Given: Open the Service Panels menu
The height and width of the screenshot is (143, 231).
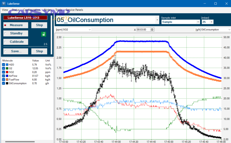Looking at the screenshot, I should [74, 10].
